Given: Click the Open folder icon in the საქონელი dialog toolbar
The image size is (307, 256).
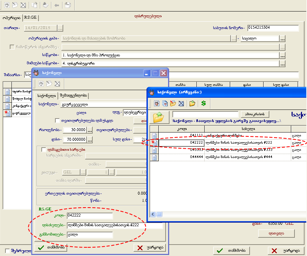Looking at the screenshot, I should pos(49,84).
